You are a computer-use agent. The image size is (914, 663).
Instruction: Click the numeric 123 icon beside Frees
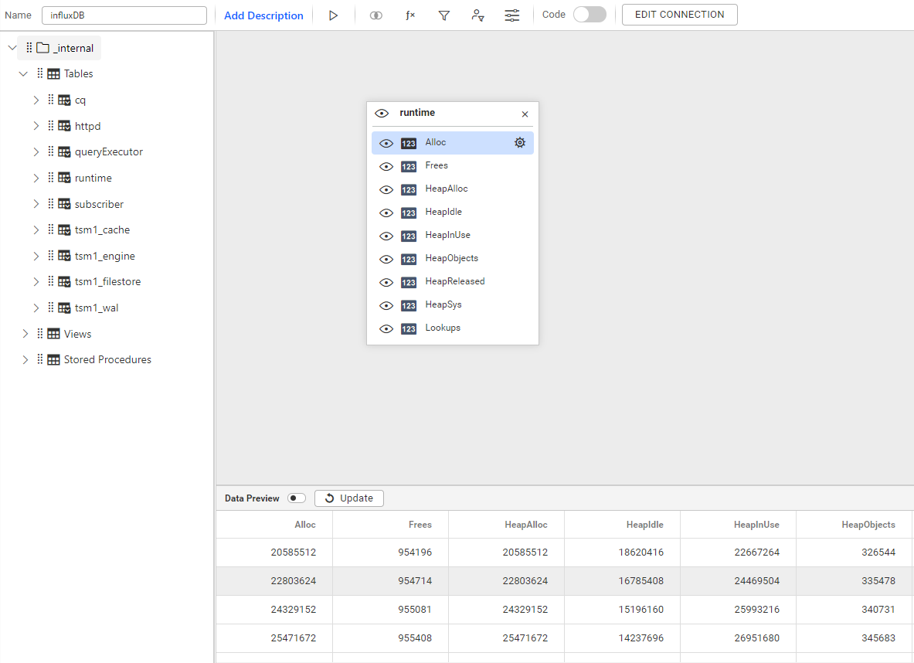[408, 165]
